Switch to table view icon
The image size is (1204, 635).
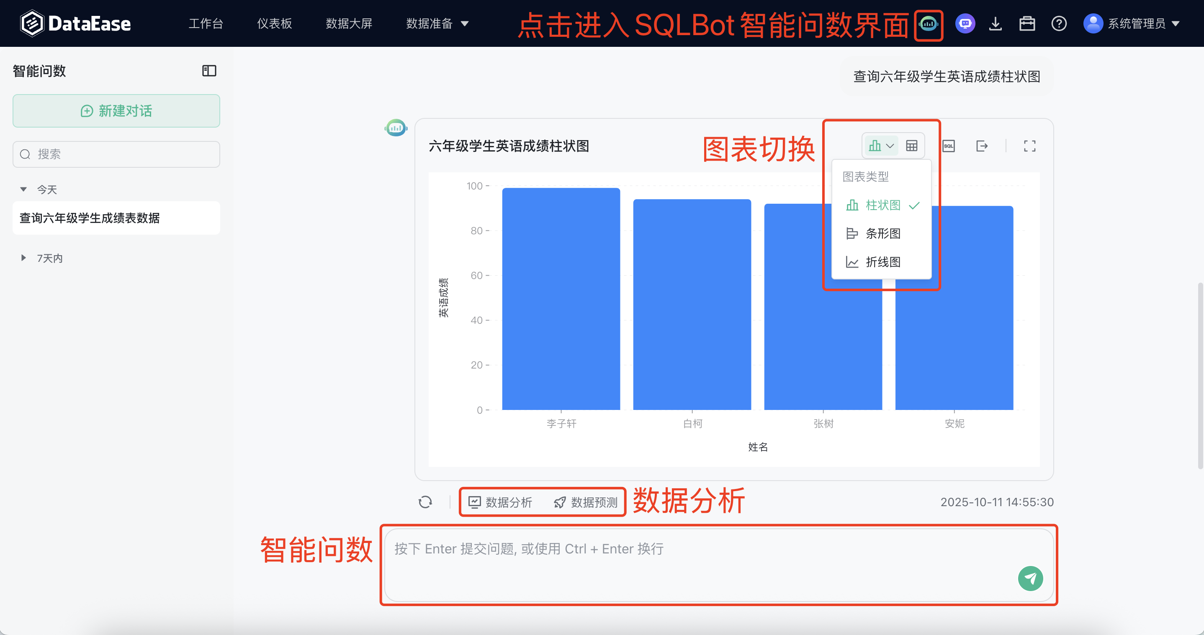point(911,146)
